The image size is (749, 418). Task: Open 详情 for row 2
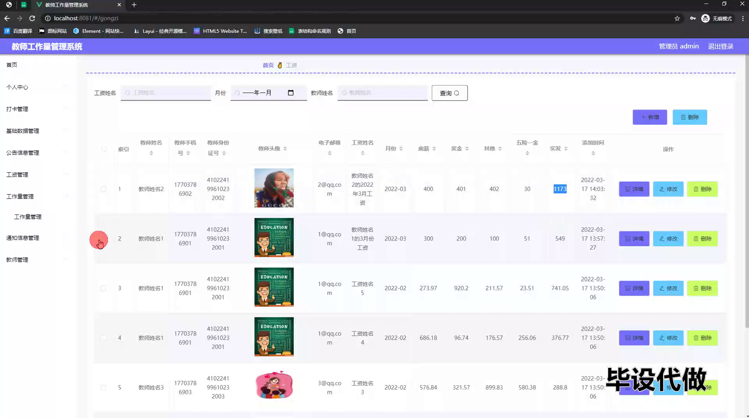tap(634, 239)
